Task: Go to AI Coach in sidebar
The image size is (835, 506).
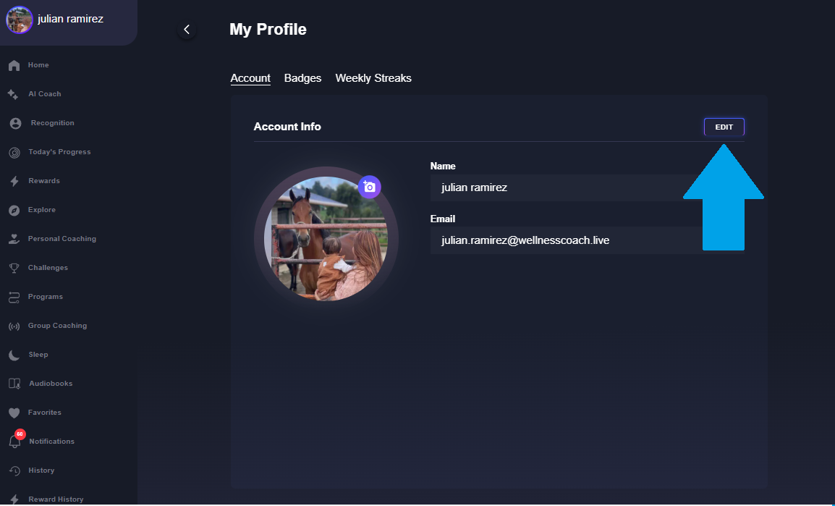Action: [x=45, y=93]
